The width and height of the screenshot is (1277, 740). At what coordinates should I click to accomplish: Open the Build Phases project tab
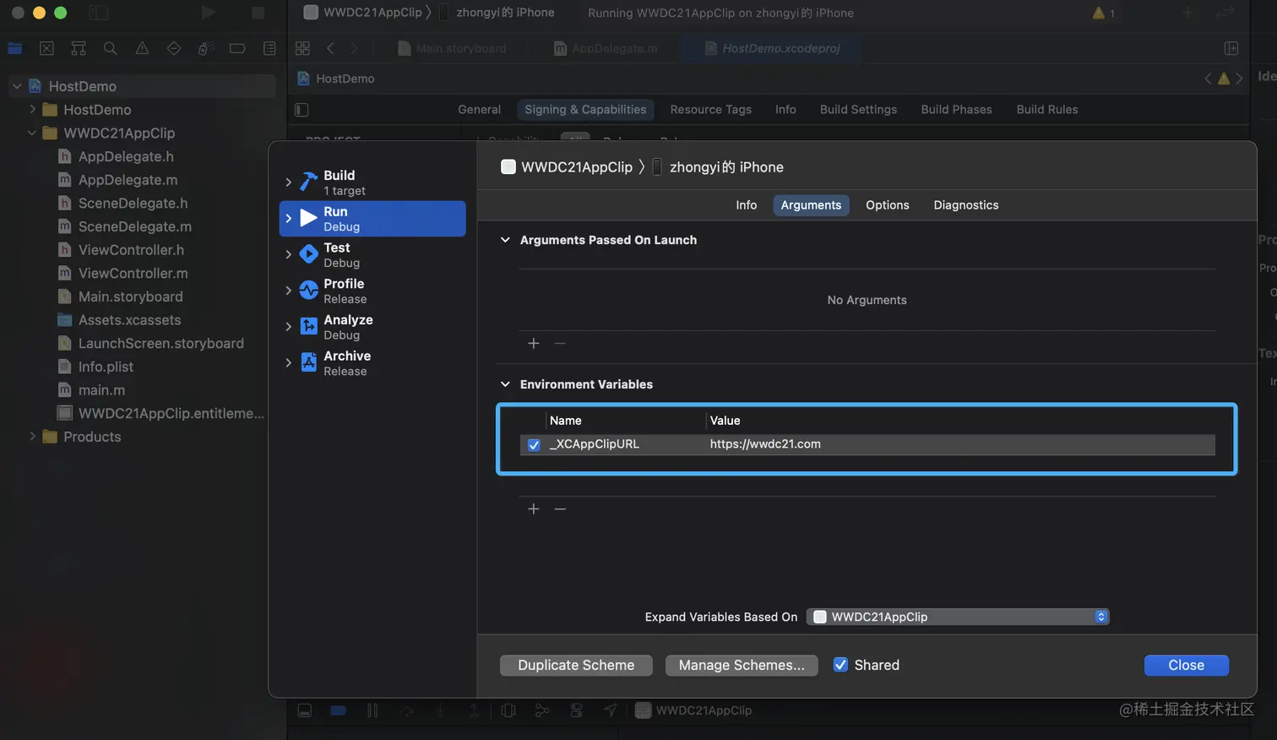click(x=956, y=110)
